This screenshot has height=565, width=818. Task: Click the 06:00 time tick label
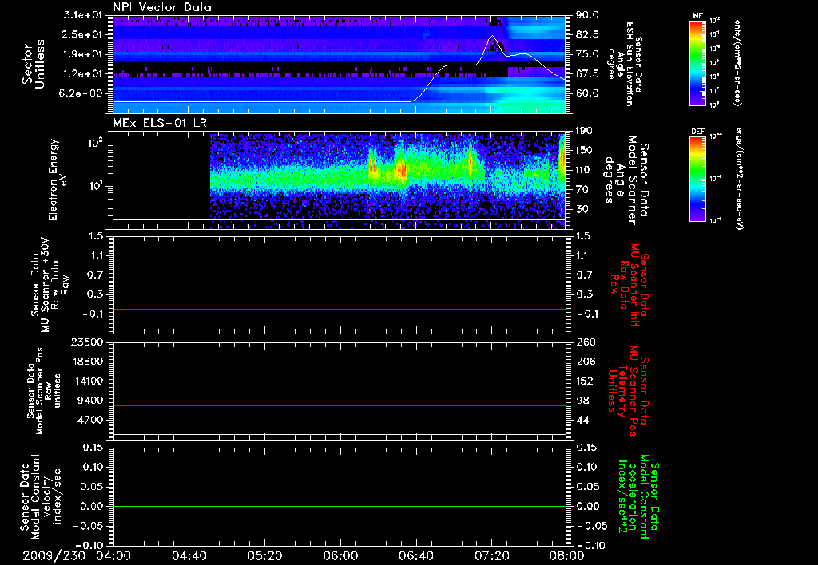point(340,555)
